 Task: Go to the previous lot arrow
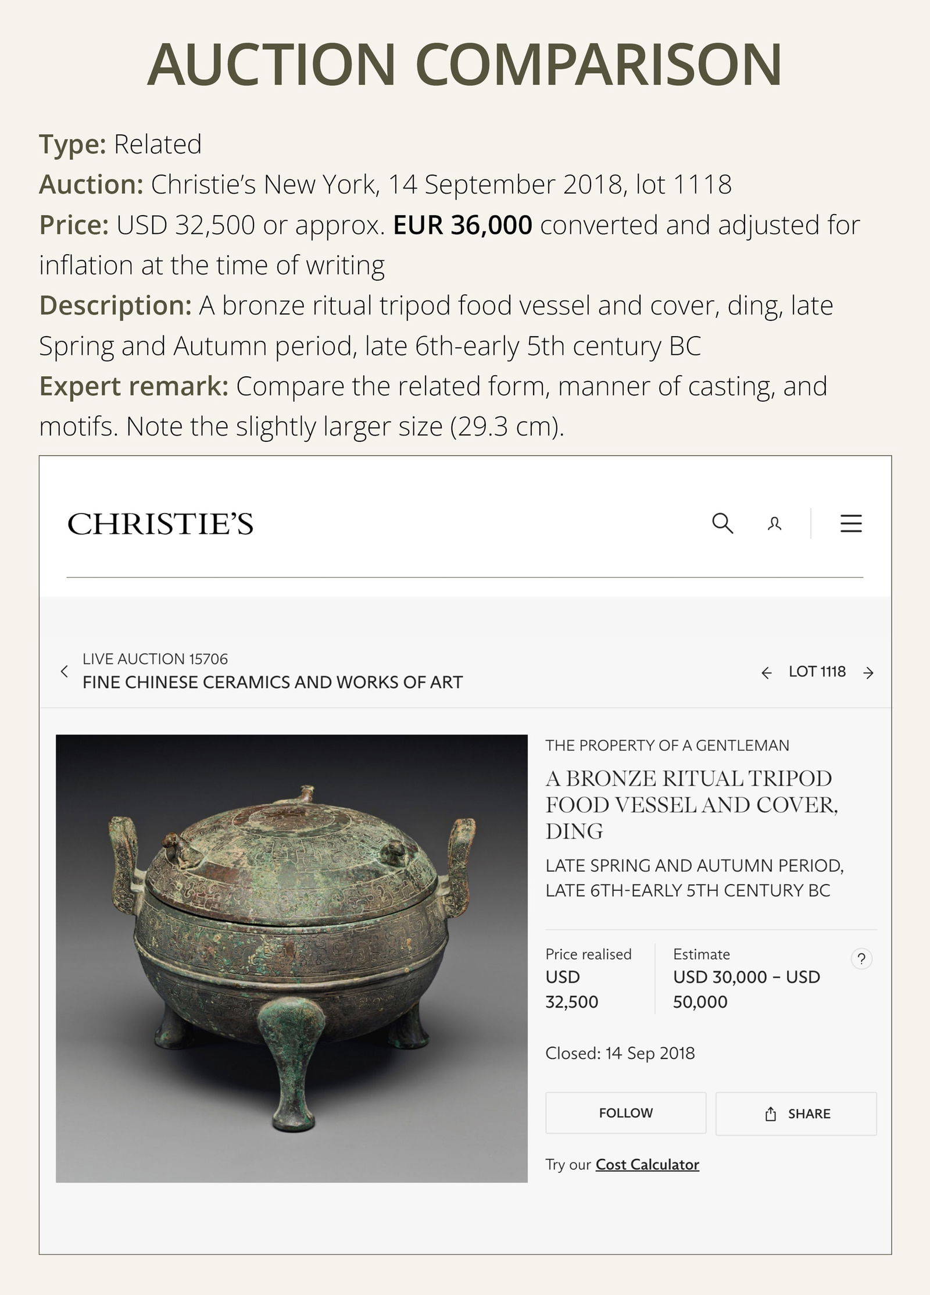click(x=766, y=672)
